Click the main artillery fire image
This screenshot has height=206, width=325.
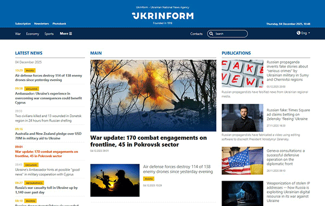pos(153,96)
